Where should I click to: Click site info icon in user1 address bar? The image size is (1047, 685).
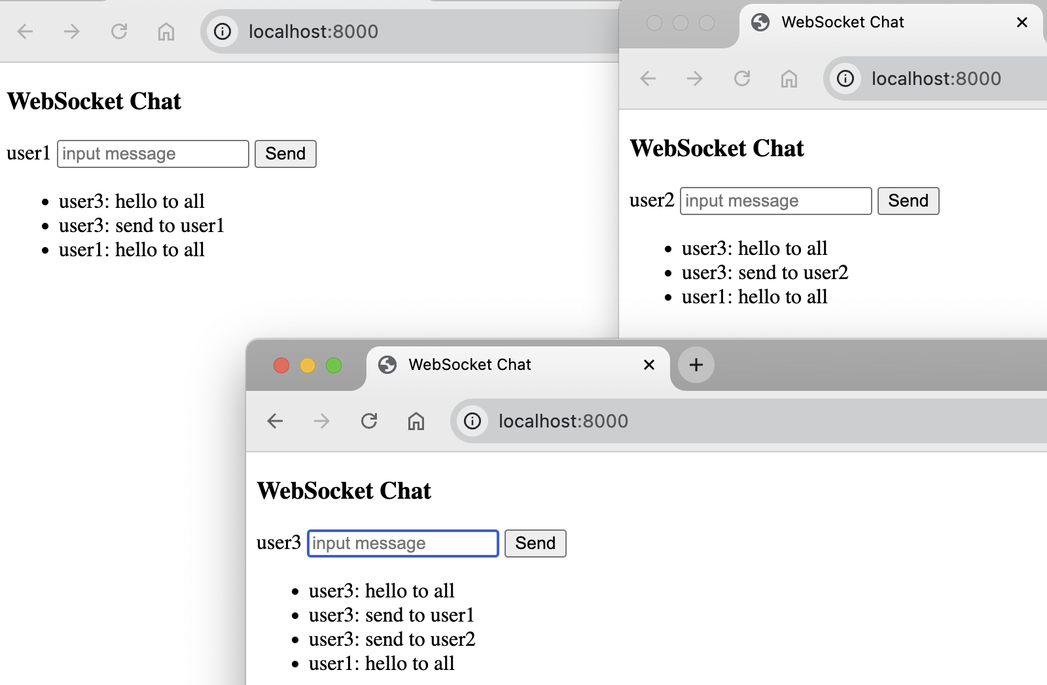(x=222, y=31)
